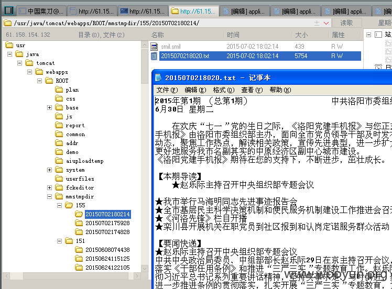Select the webapps folder icon
Viewport: 392px width, 289px height.
coord(39,72)
